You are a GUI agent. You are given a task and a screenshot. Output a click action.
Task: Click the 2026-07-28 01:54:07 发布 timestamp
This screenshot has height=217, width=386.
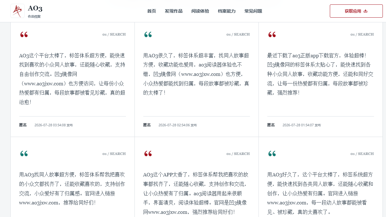[x=301, y=125]
